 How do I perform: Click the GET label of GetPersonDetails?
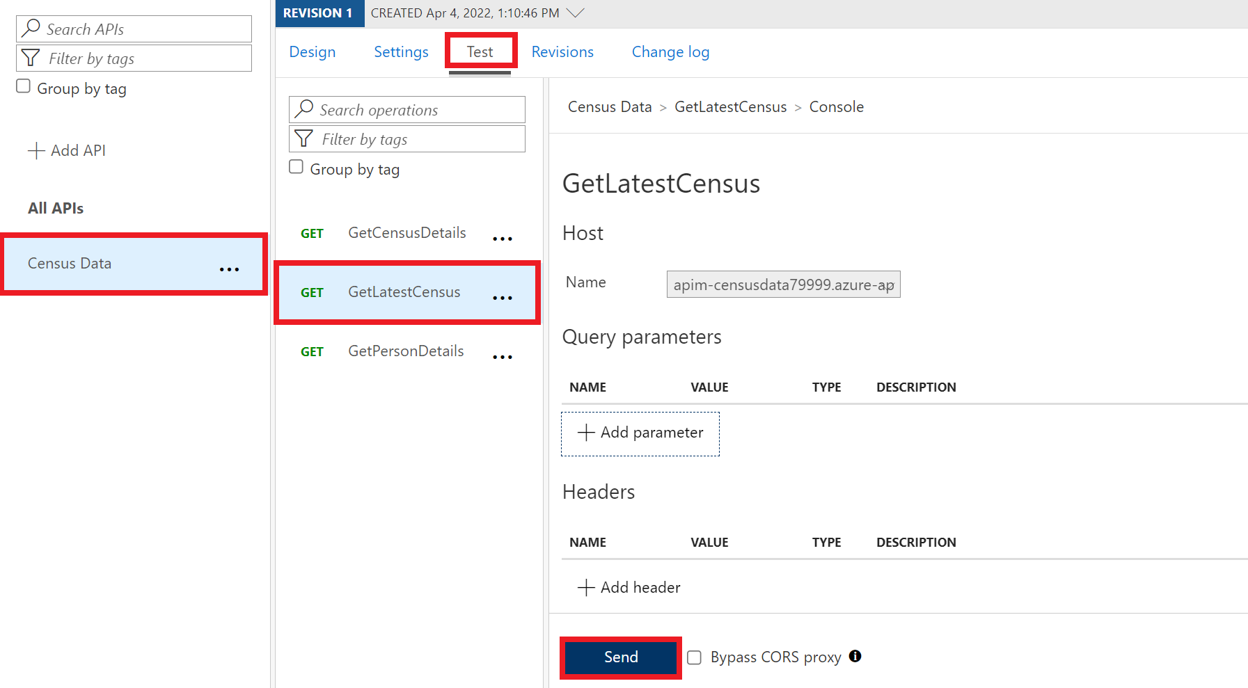[x=312, y=352]
